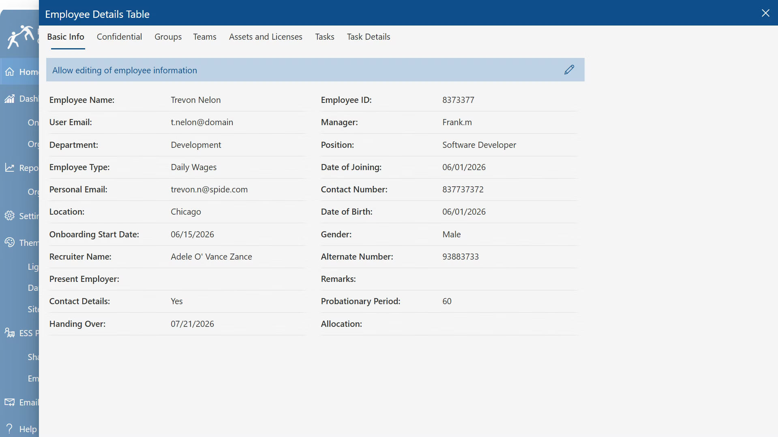Viewport: 778px width, 437px height.
Task: Open the Task Details tab
Action: pos(369,37)
